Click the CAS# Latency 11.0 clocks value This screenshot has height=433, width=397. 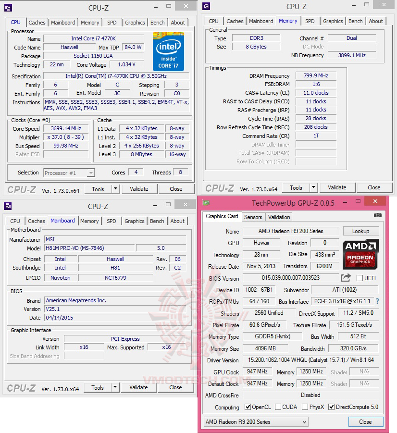click(316, 93)
